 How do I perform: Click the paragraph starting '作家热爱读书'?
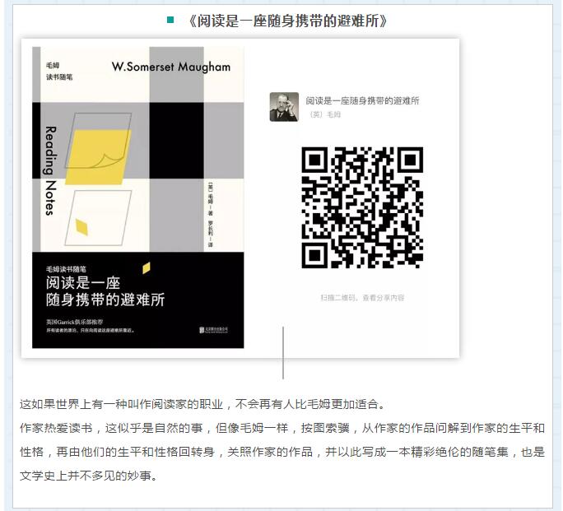[281, 452]
